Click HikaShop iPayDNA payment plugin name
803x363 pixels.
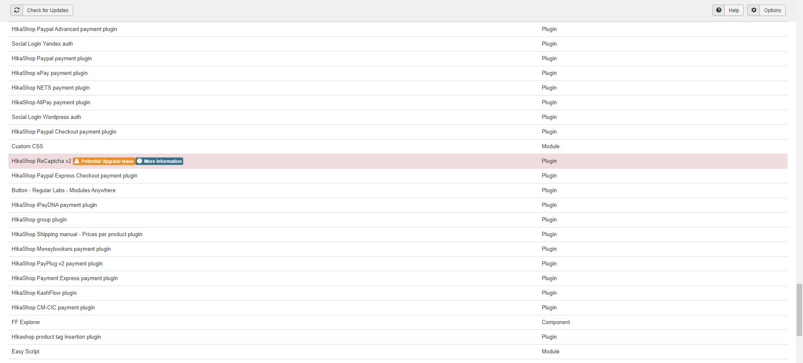[54, 205]
